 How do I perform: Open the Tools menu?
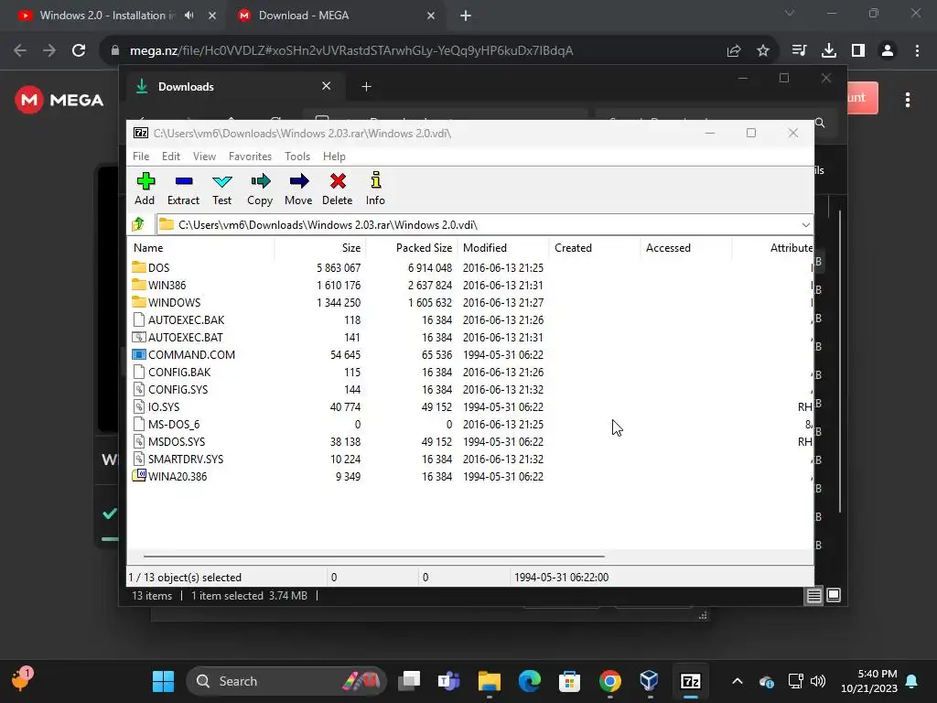tap(297, 156)
